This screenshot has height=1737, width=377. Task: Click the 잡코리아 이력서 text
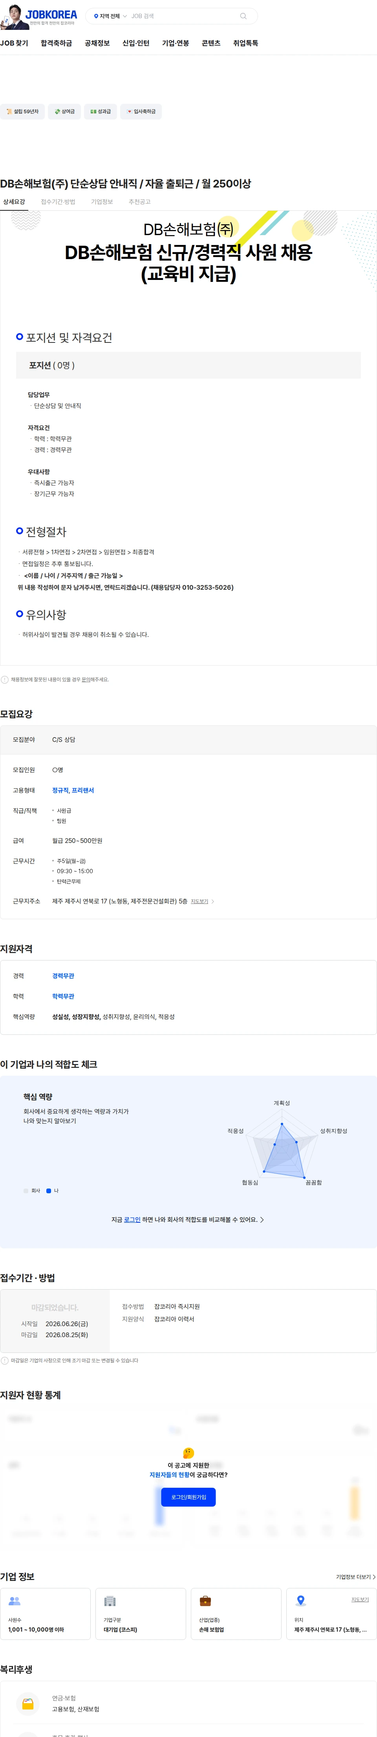click(174, 1319)
